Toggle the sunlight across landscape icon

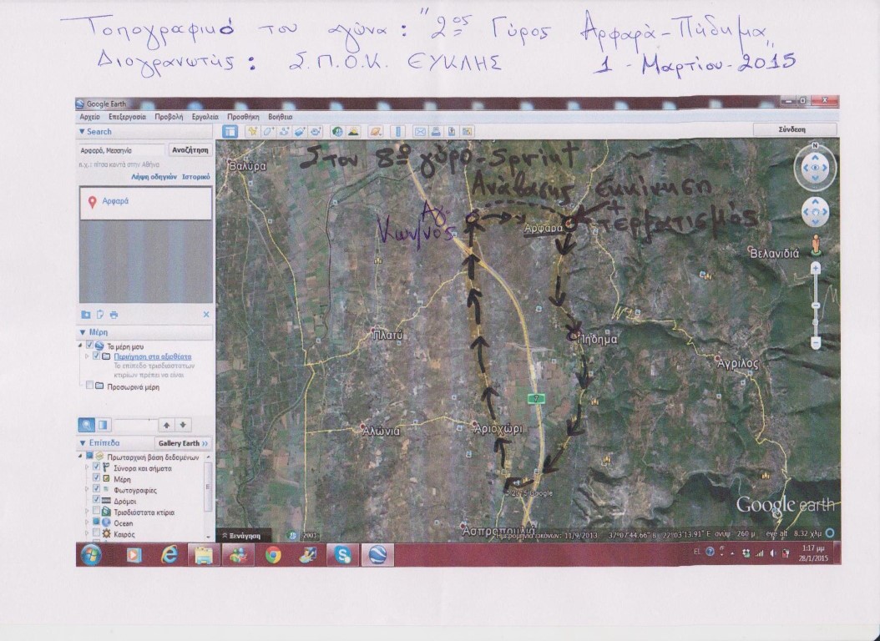(353, 132)
